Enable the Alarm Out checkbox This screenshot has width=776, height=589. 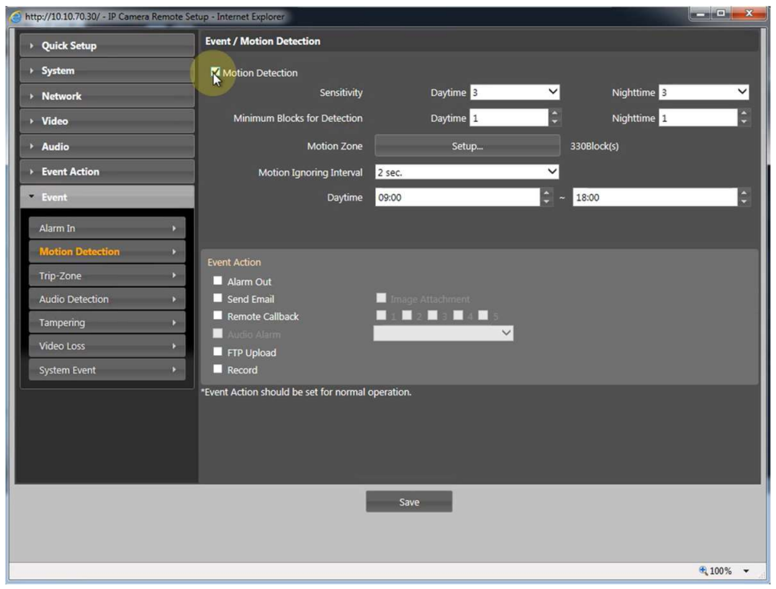[217, 281]
